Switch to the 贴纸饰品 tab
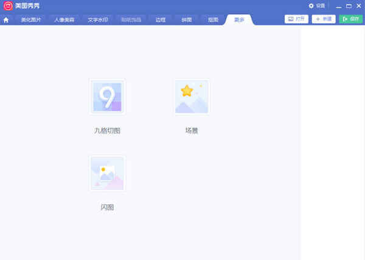Image resolution: width=365 pixels, height=260 pixels. point(131,20)
